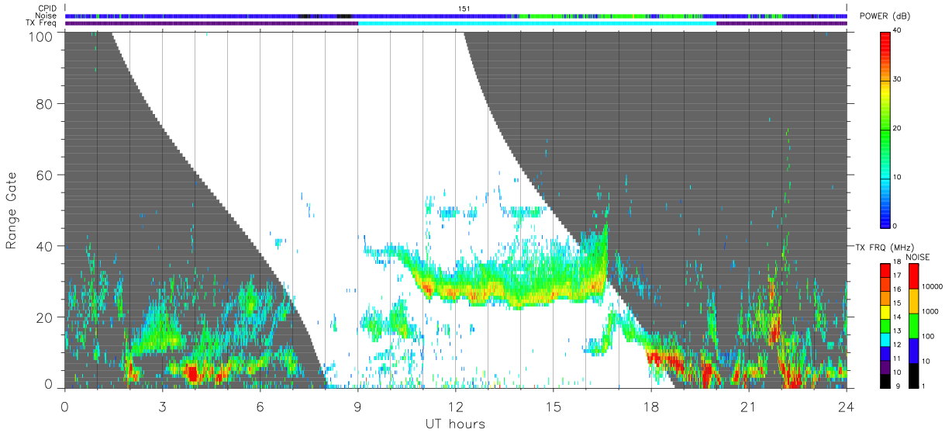Click the red top of the POWER colorbar
Screen dimensions: 952x440
click(x=885, y=39)
